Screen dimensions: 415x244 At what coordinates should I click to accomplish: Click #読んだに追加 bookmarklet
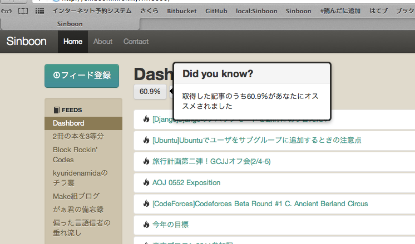click(x=340, y=11)
